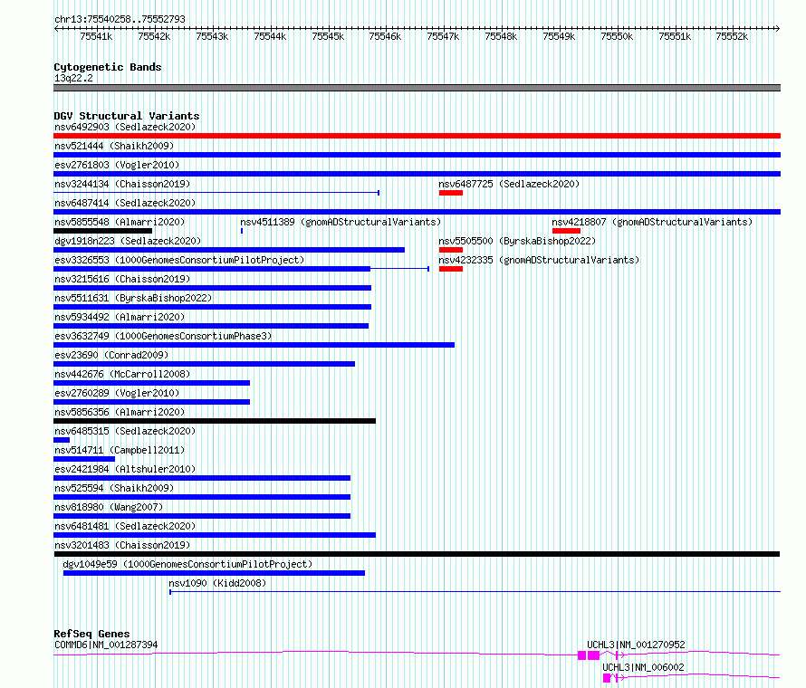Select dgv1918n223 (Sedlazeck2020) label
This screenshot has height=688, width=806.
128,241
